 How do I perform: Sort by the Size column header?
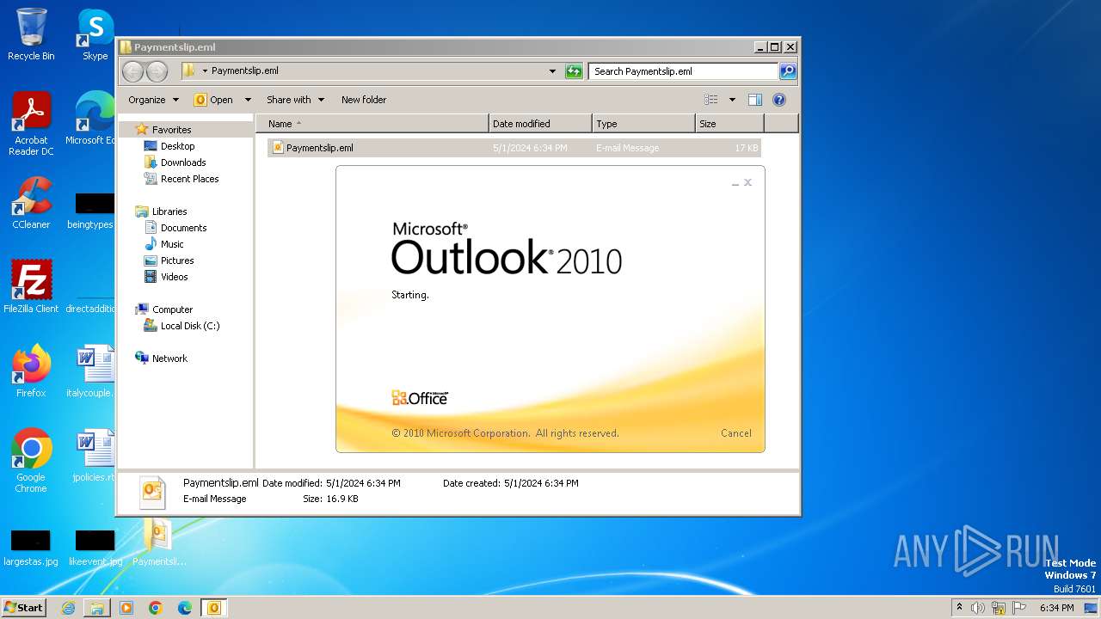[x=729, y=124]
